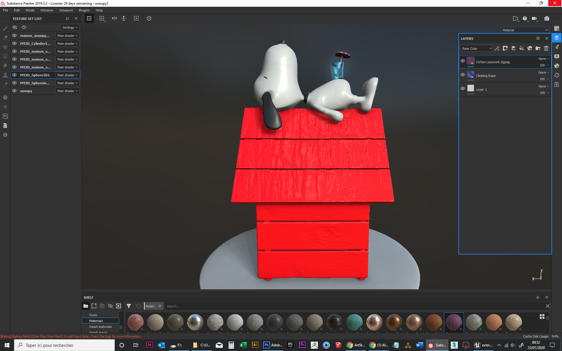Open the Display Settings panel icon
The height and width of the screenshot is (351, 562).
[557, 56]
